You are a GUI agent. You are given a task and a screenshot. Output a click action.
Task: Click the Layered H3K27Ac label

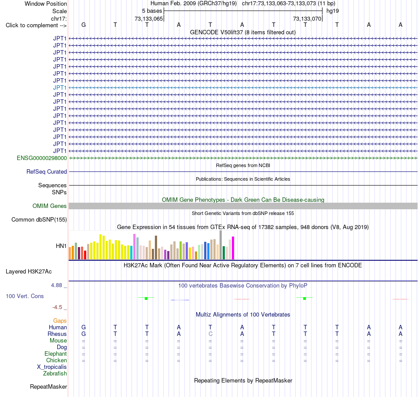coord(29,272)
